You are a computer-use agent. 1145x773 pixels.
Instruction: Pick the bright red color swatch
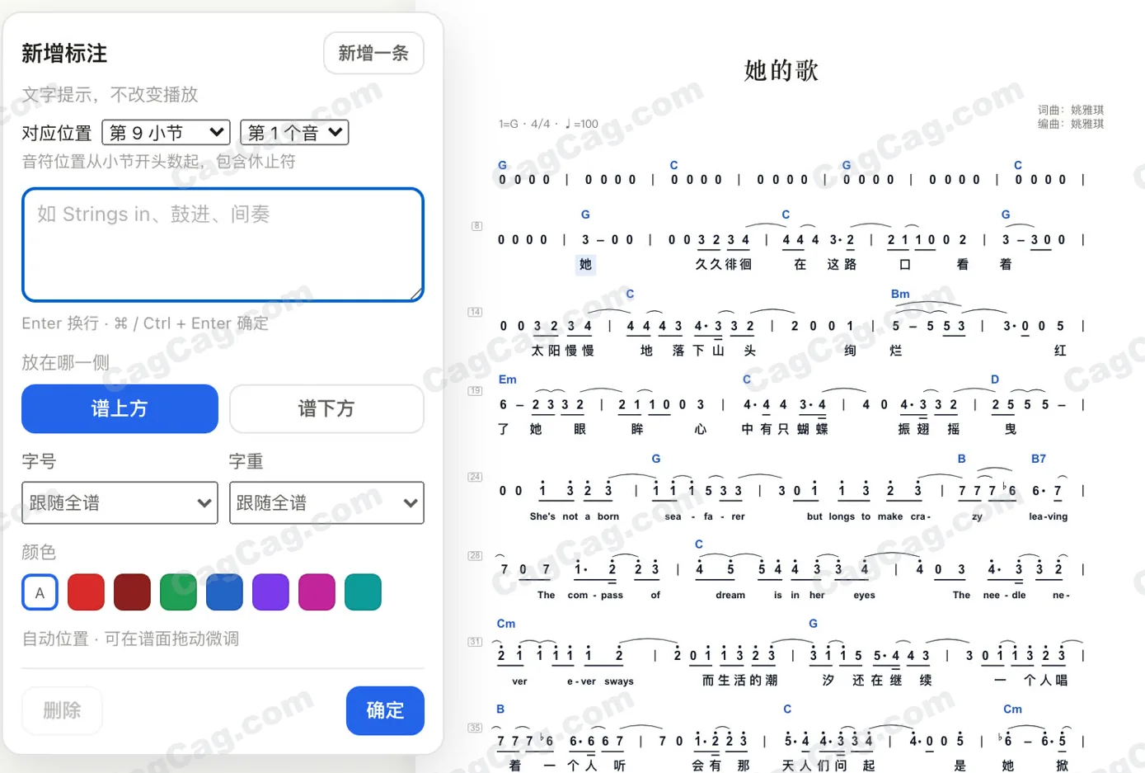(x=86, y=592)
